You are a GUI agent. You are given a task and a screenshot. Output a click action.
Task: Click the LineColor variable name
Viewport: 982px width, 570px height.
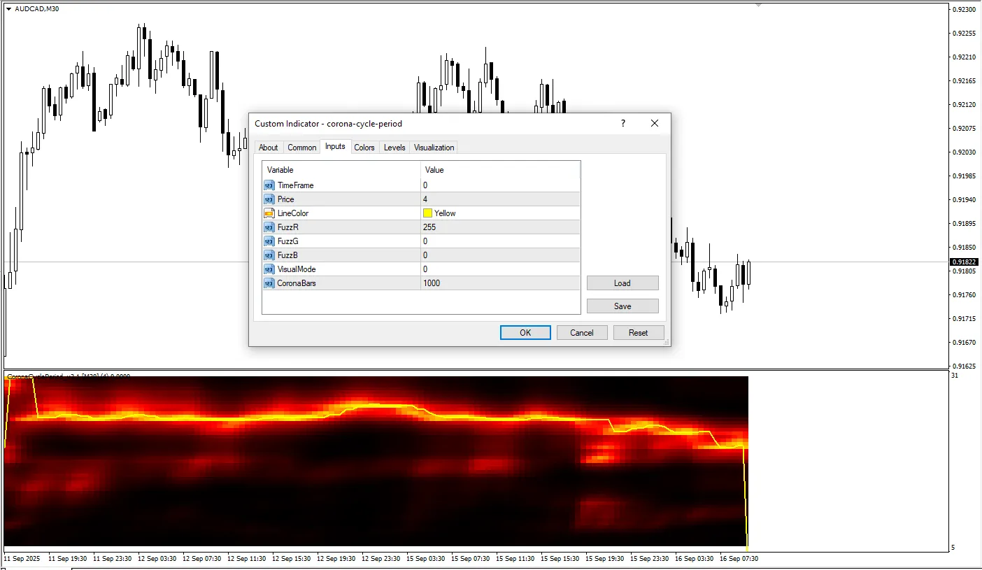[x=293, y=213]
